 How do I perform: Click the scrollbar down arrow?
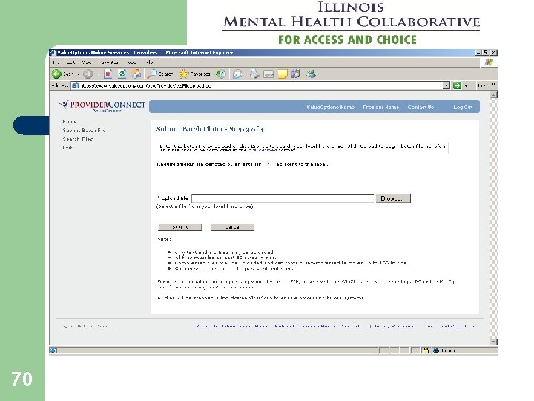[x=494, y=342]
